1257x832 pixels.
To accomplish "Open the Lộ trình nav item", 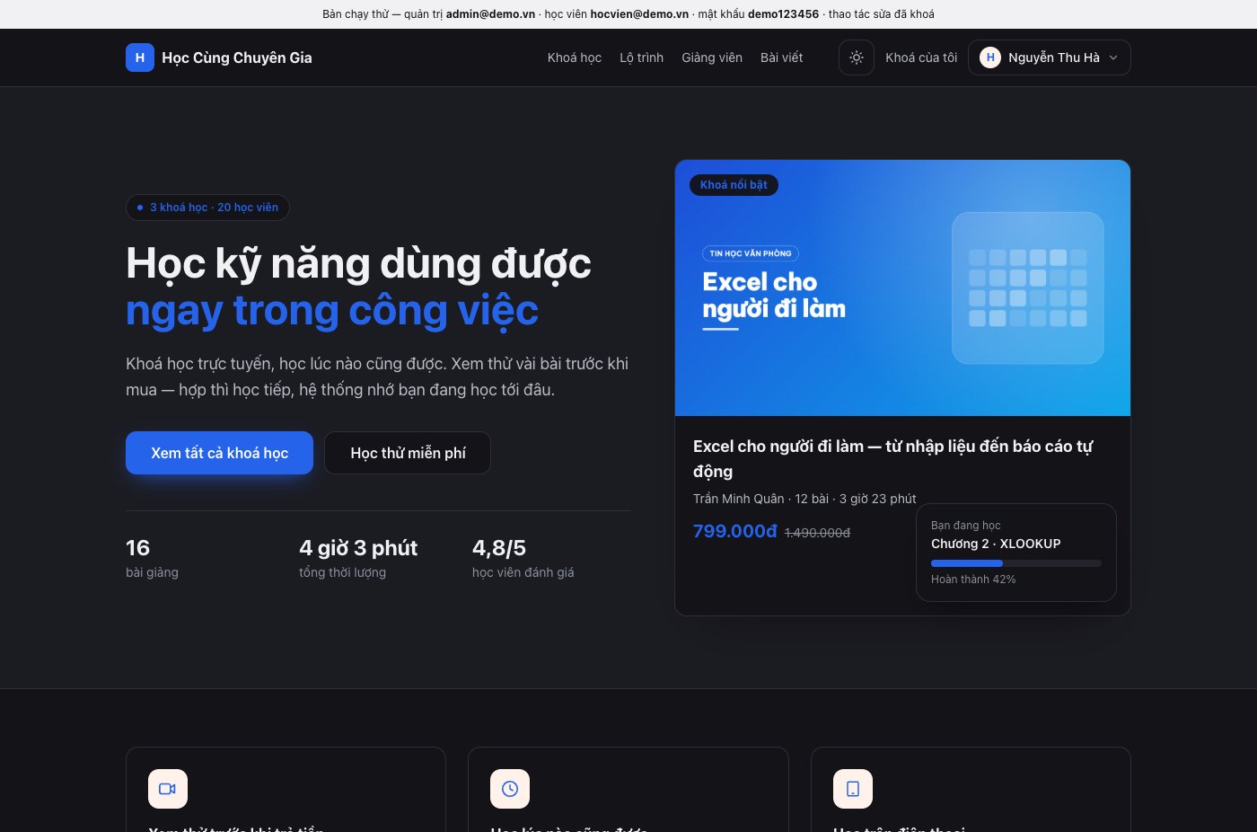I will 641,58.
